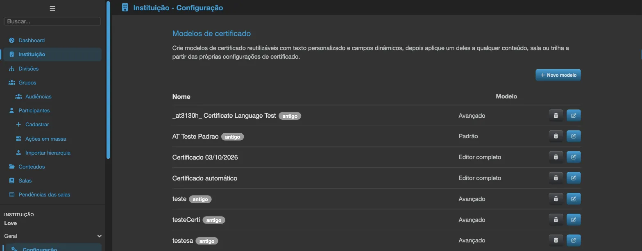The height and width of the screenshot is (251, 642).
Task: Delete the teste model
Action: (x=556, y=199)
